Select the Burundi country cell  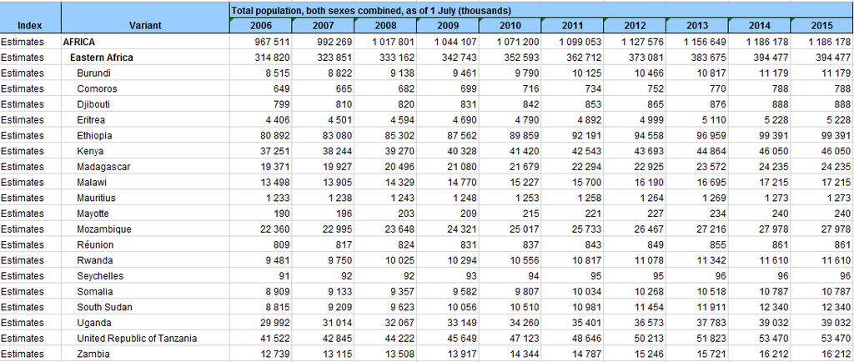[x=94, y=73]
